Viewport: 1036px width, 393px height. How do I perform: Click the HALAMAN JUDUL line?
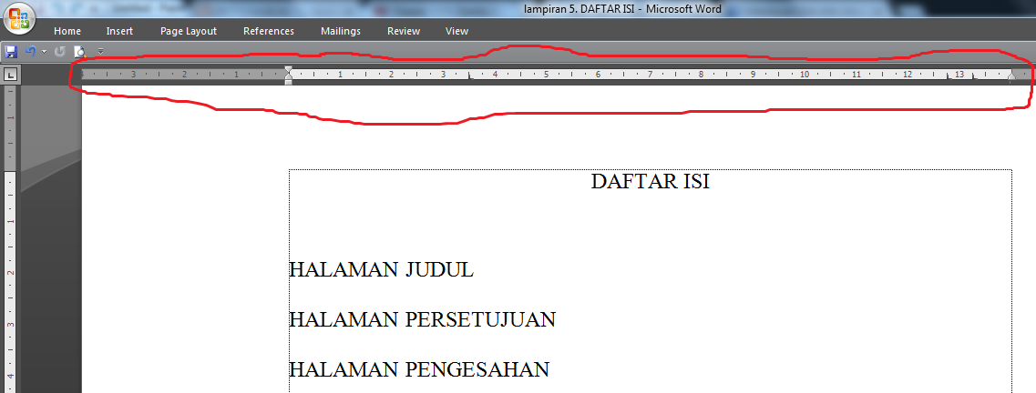click(x=381, y=269)
